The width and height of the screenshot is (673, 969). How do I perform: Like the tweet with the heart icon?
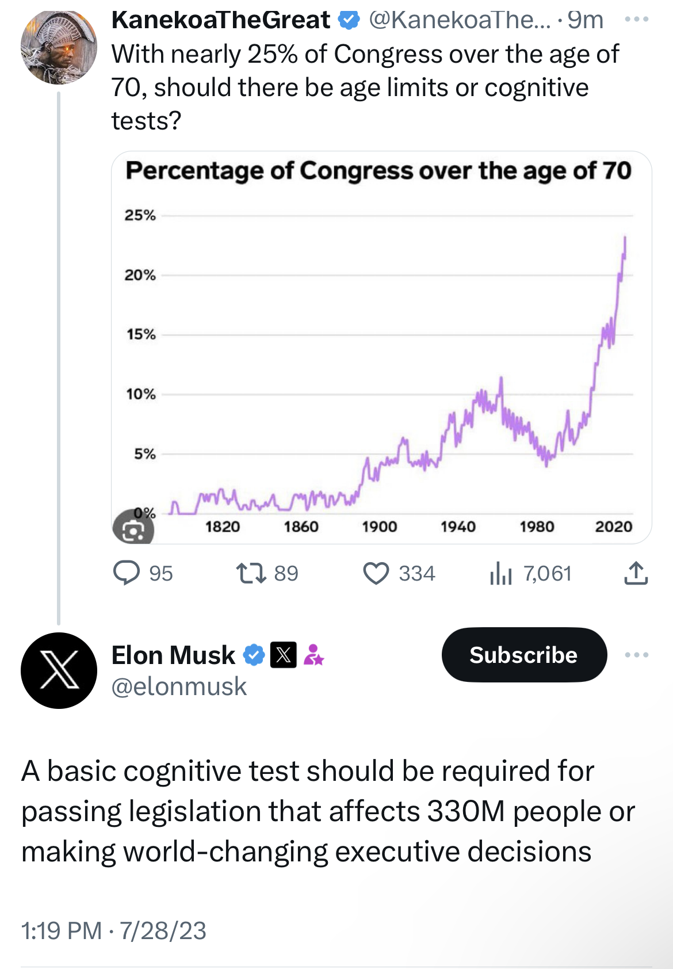point(376,574)
